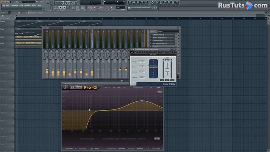The height and width of the screenshot is (152, 270).
Task: Click Save in the Waves plugin toolbar
Action: pyautogui.click(x=170, y=52)
